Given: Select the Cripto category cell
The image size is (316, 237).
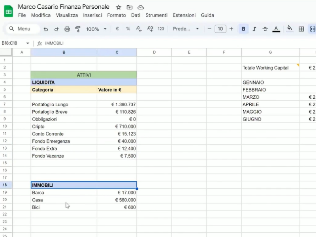Looking at the screenshot, I should pyautogui.click(x=64, y=126).
